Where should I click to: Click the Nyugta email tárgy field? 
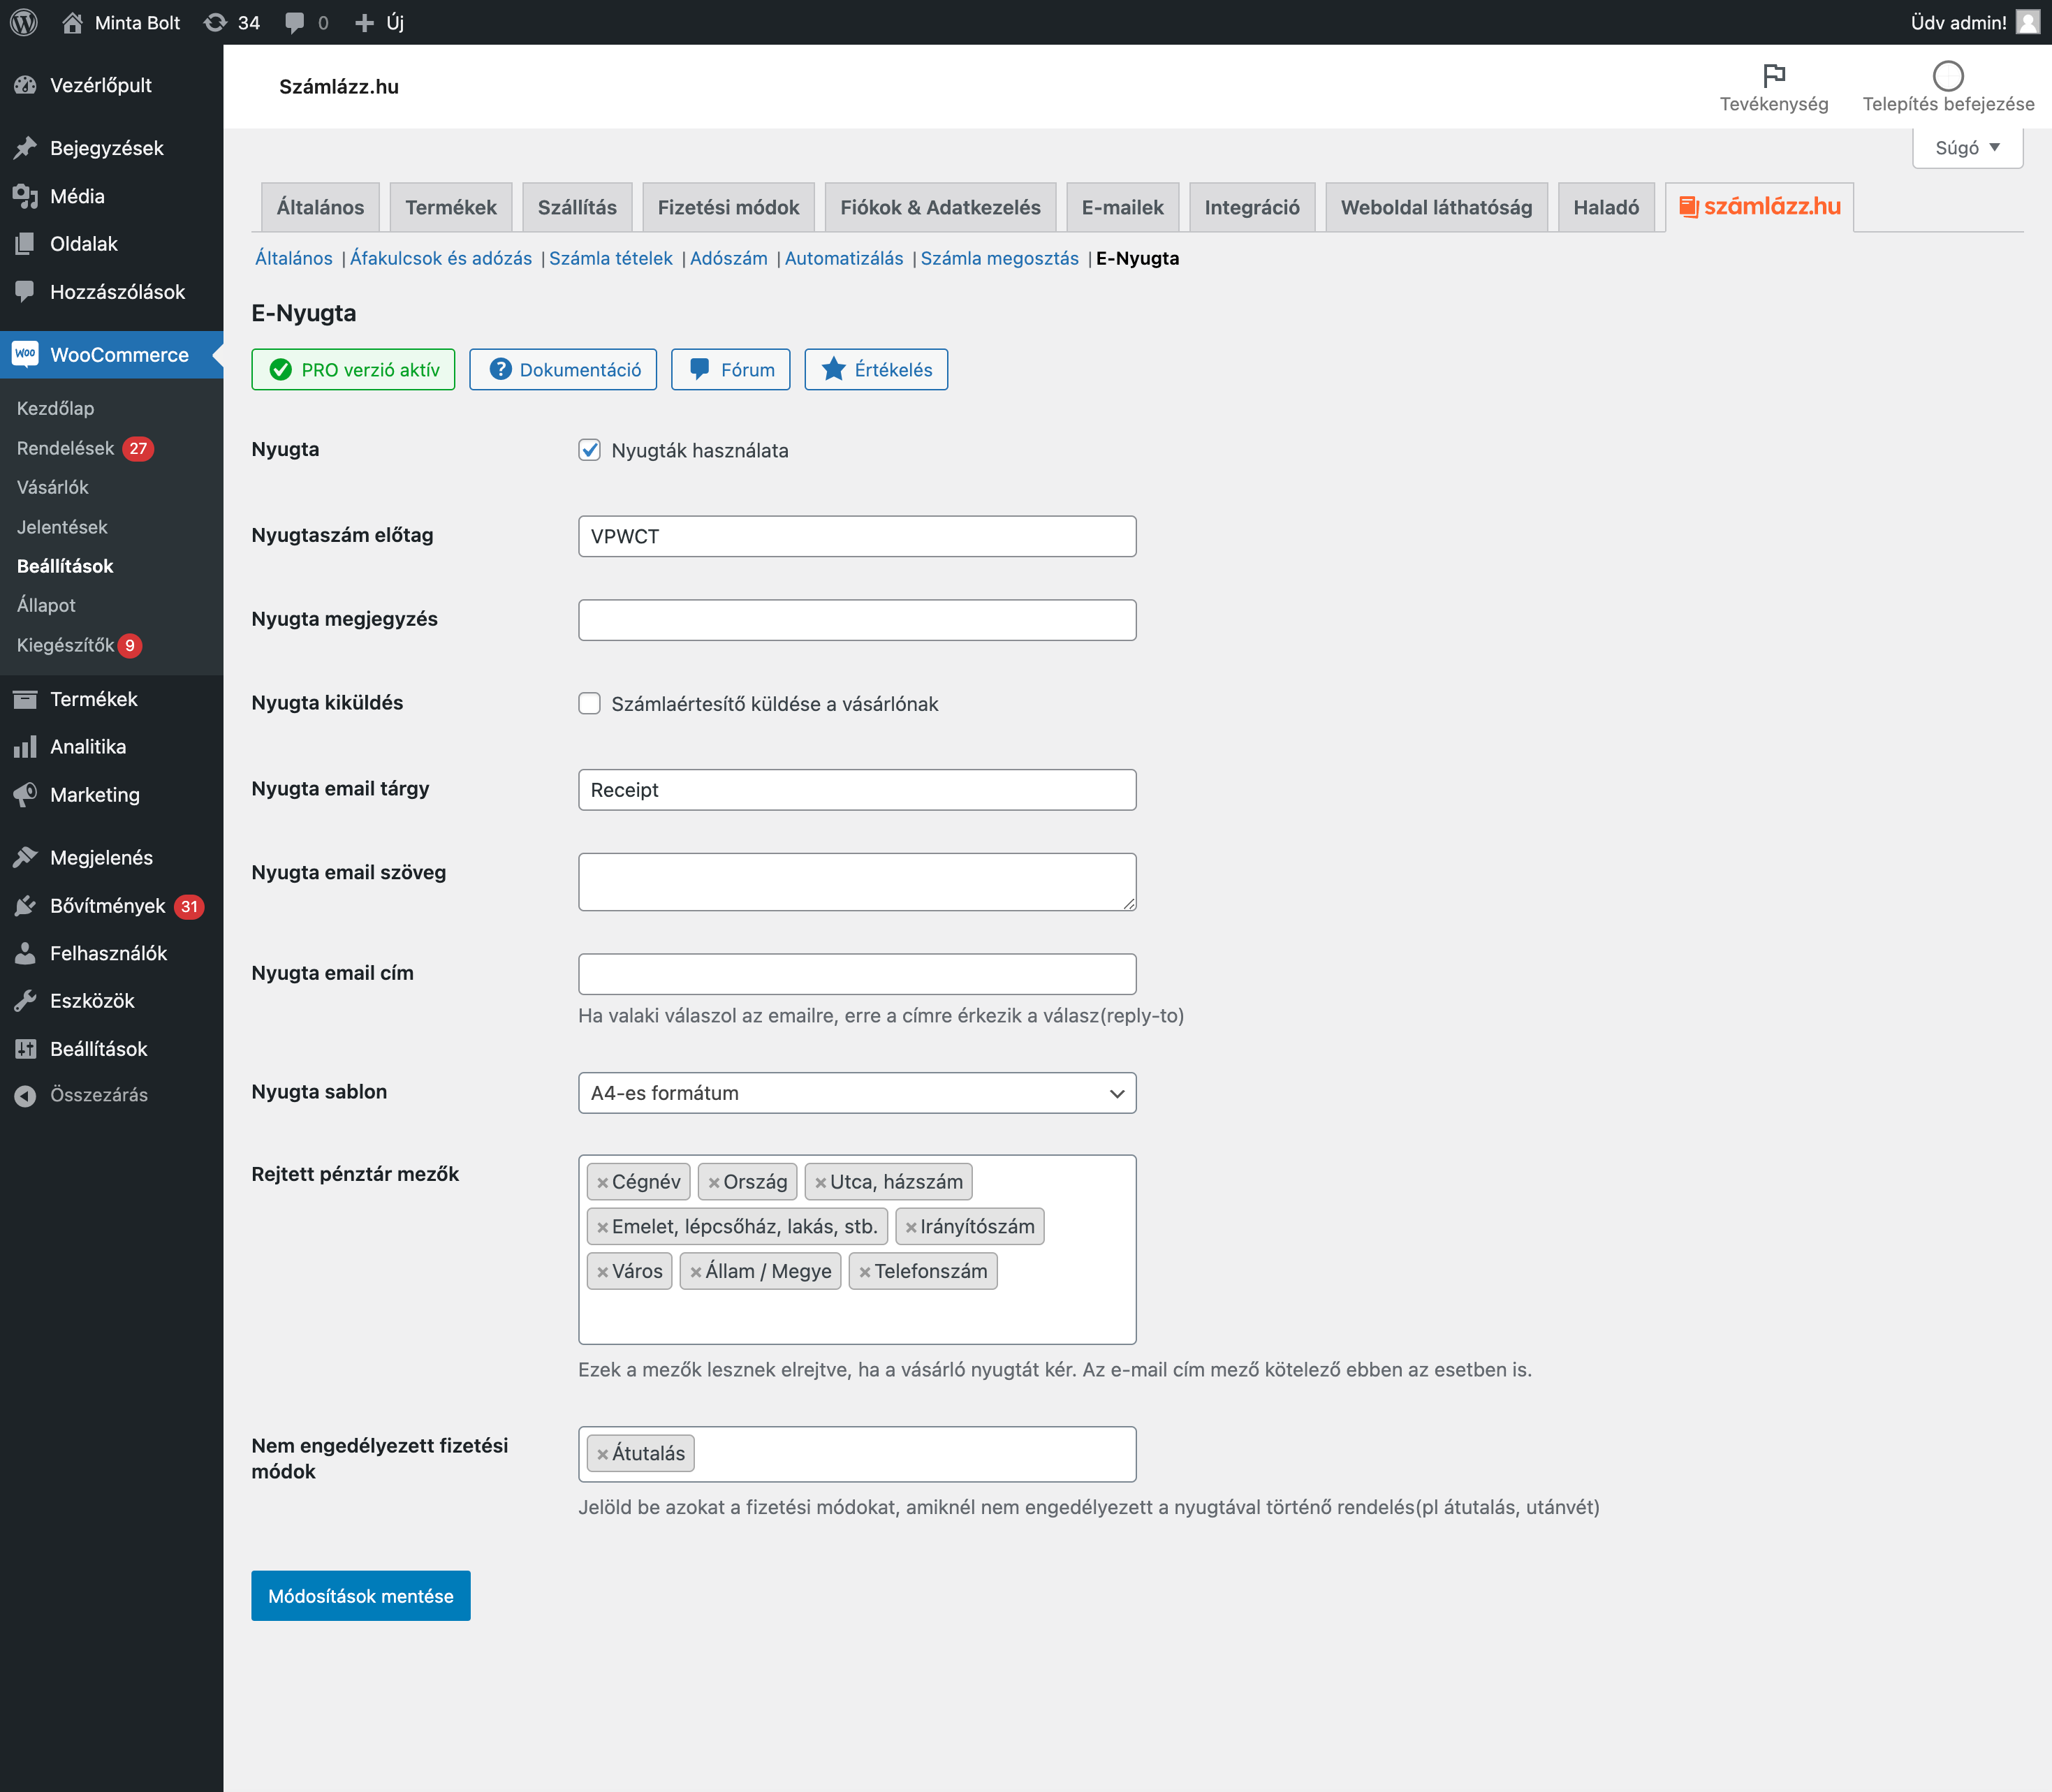[x=857, y=790]
